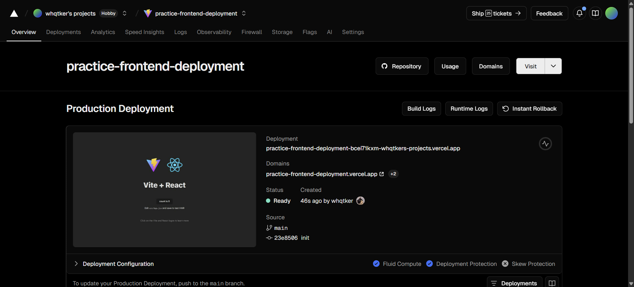Click Instant Rollback
The width and height of the screenshot is (634, 287).
(530, 109)
